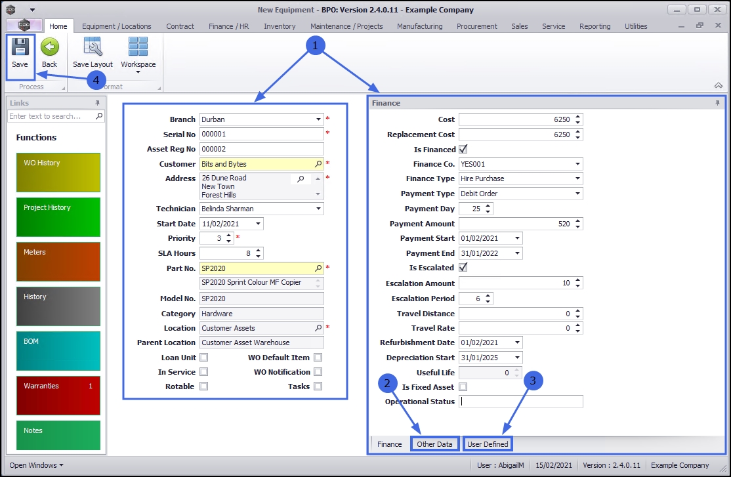
Task: Switch to Reporting ribbon tab
Action: 595,26
